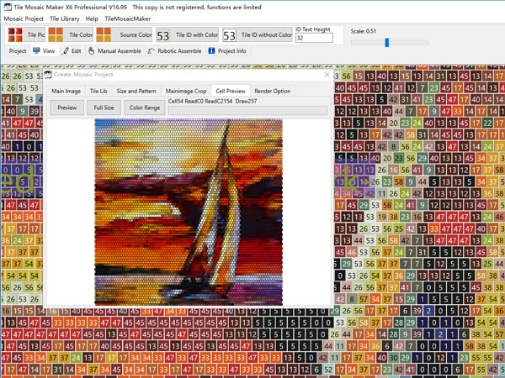Click the white 53 tile icon
Viewport: 505px width, 378px height.
229,35
